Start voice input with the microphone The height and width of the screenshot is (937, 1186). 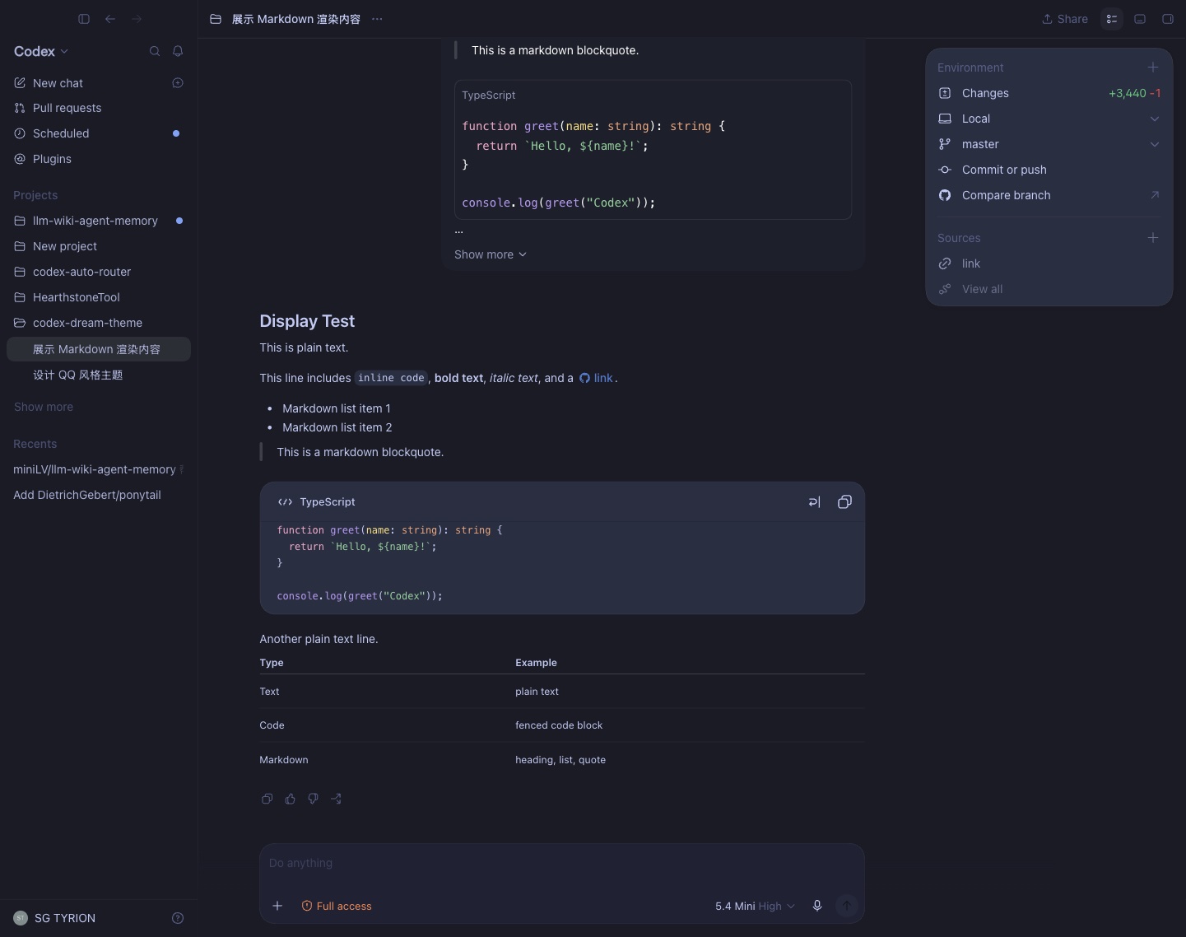pyautogui.click(x=817, y=906)
